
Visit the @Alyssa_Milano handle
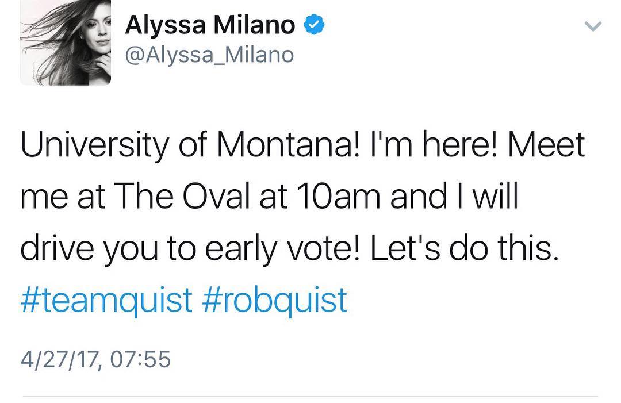tap(209, 55)
